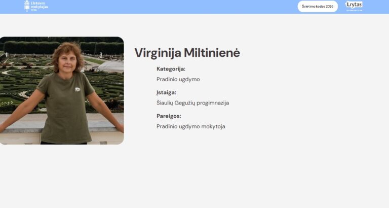Click the small tagline under the Lrytas logo
Image resolution: width=389 pixels, height=208 pixels.
[354, 11]
